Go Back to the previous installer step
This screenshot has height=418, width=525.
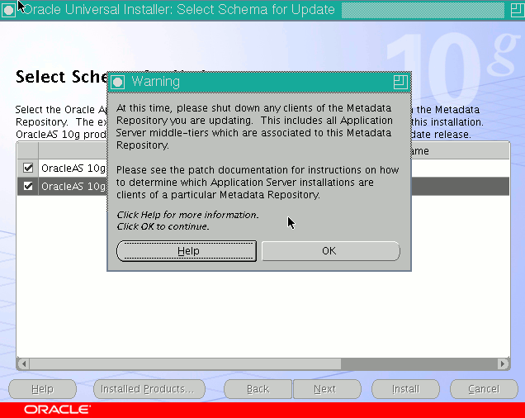(258, 389)
